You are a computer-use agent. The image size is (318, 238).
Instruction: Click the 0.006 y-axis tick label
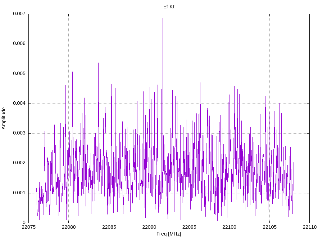(x=19, y=44)
